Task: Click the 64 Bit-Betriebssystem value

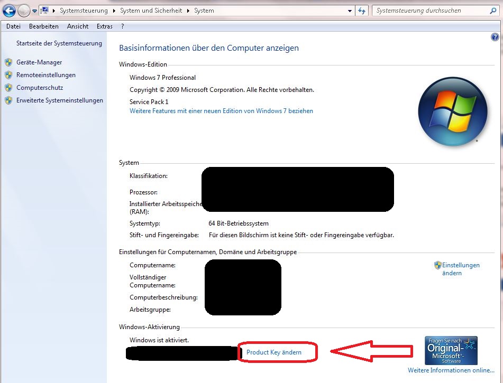Action: [x=239, y=223]
